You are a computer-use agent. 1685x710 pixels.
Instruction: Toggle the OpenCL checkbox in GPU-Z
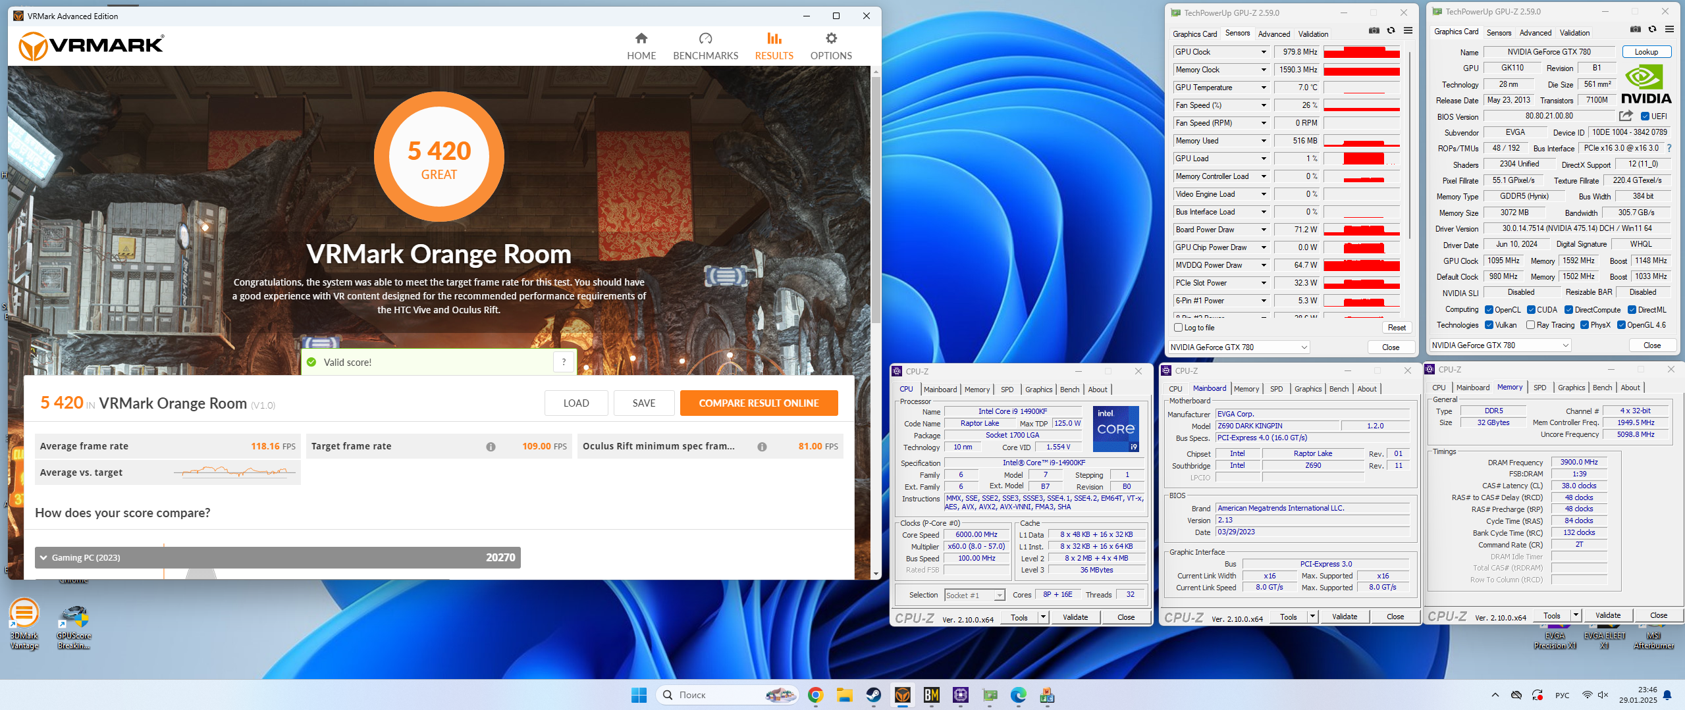(x=1489, y=310)
